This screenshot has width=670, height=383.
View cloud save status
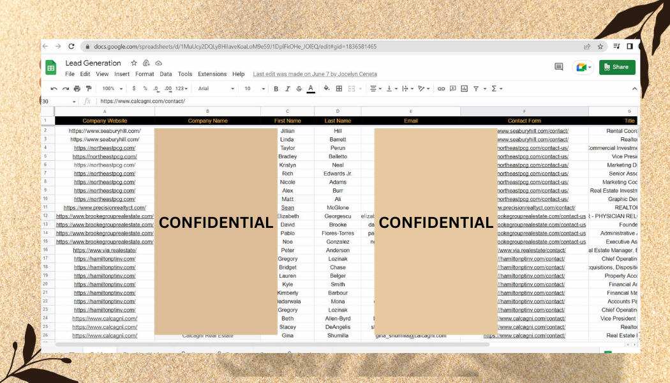click(x=158, y=63)
